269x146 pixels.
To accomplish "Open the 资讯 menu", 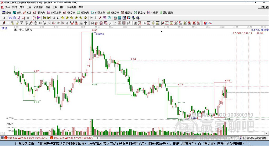I will pyautogui.click(x=22, y=7).
